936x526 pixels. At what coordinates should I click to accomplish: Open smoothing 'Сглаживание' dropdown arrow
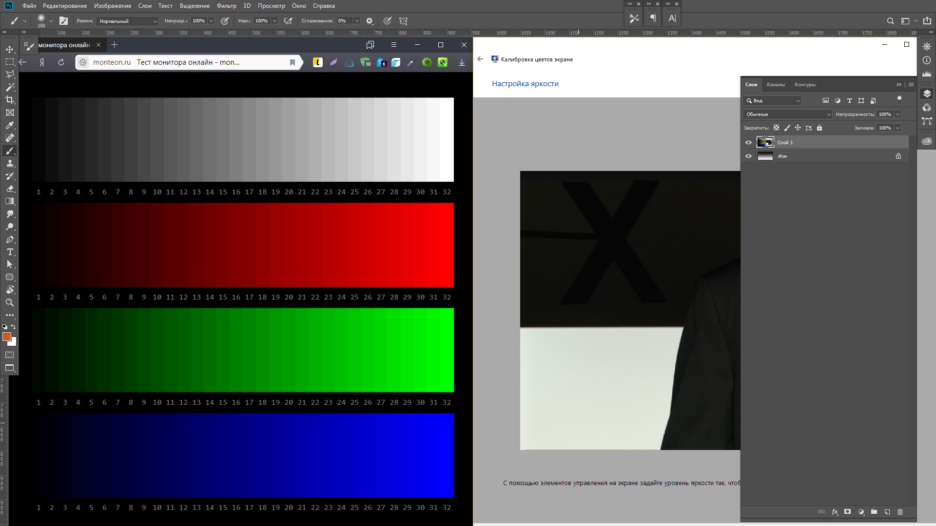[357, 21]
